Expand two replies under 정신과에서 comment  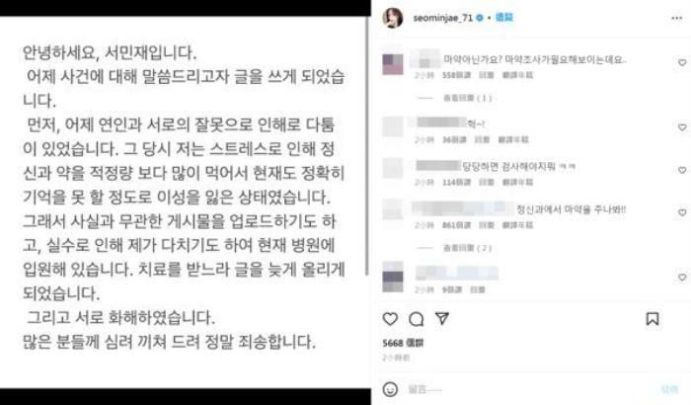467,248
